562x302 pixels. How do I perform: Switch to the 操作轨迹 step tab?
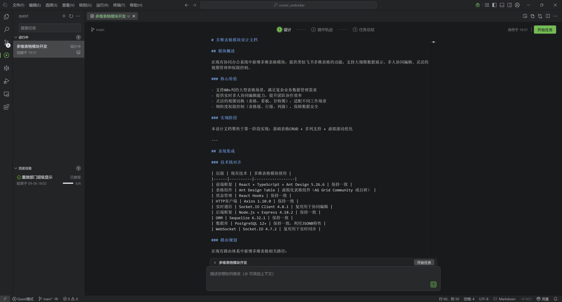(x=322, y=30)
